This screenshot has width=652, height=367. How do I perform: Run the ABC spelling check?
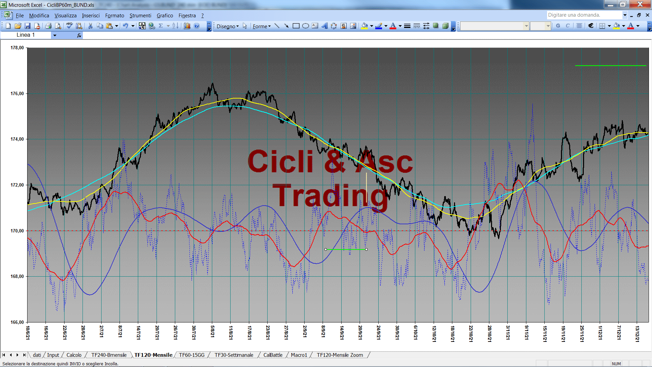[x=69, y=26]
